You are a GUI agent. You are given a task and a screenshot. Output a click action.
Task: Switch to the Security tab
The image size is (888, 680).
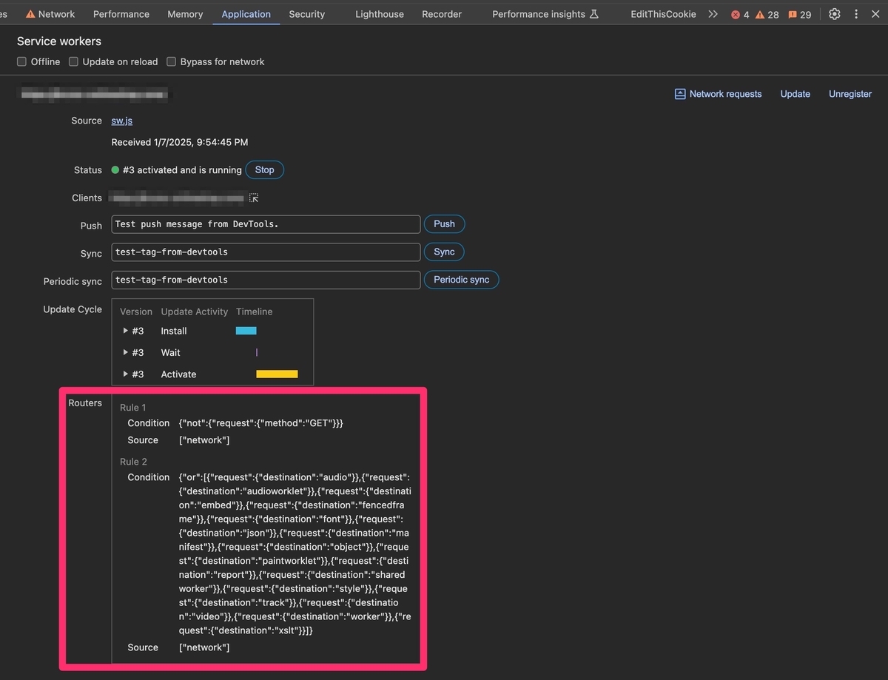pos(307,14)
